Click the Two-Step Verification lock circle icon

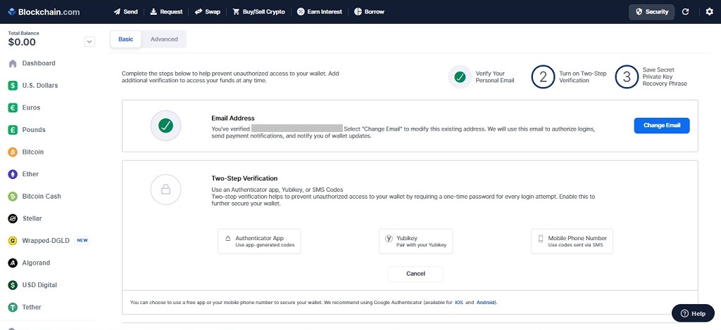click(x=165, y=190)
